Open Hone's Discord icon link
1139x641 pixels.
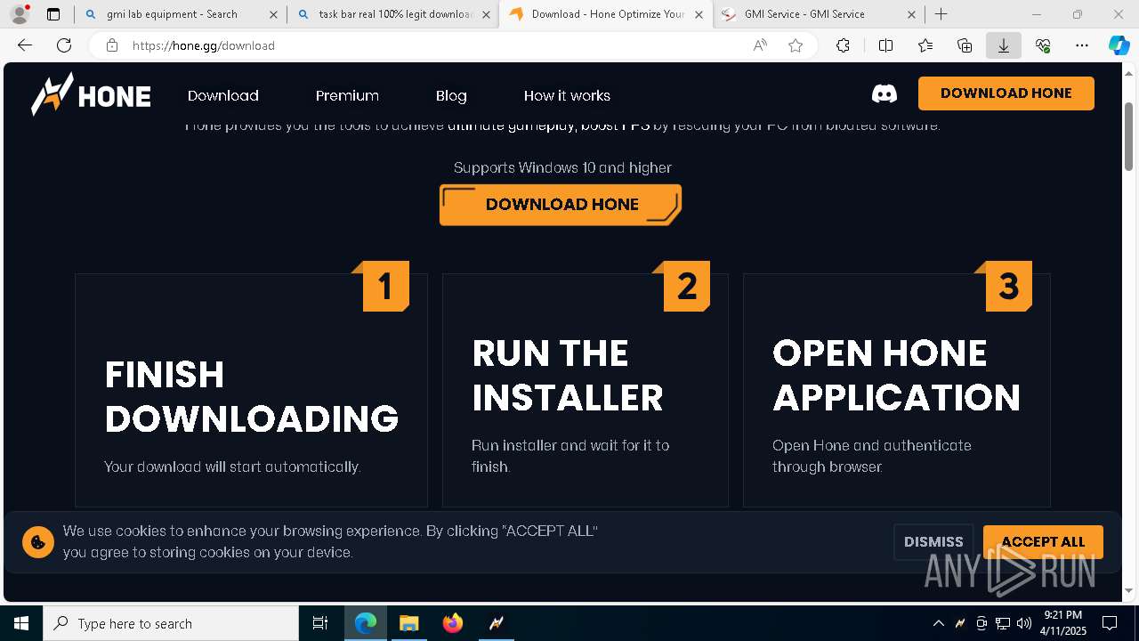click(x=885, y=93)
